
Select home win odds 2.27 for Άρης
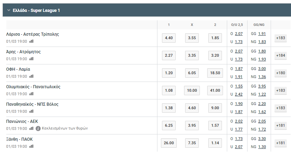[x=169, y=55]
